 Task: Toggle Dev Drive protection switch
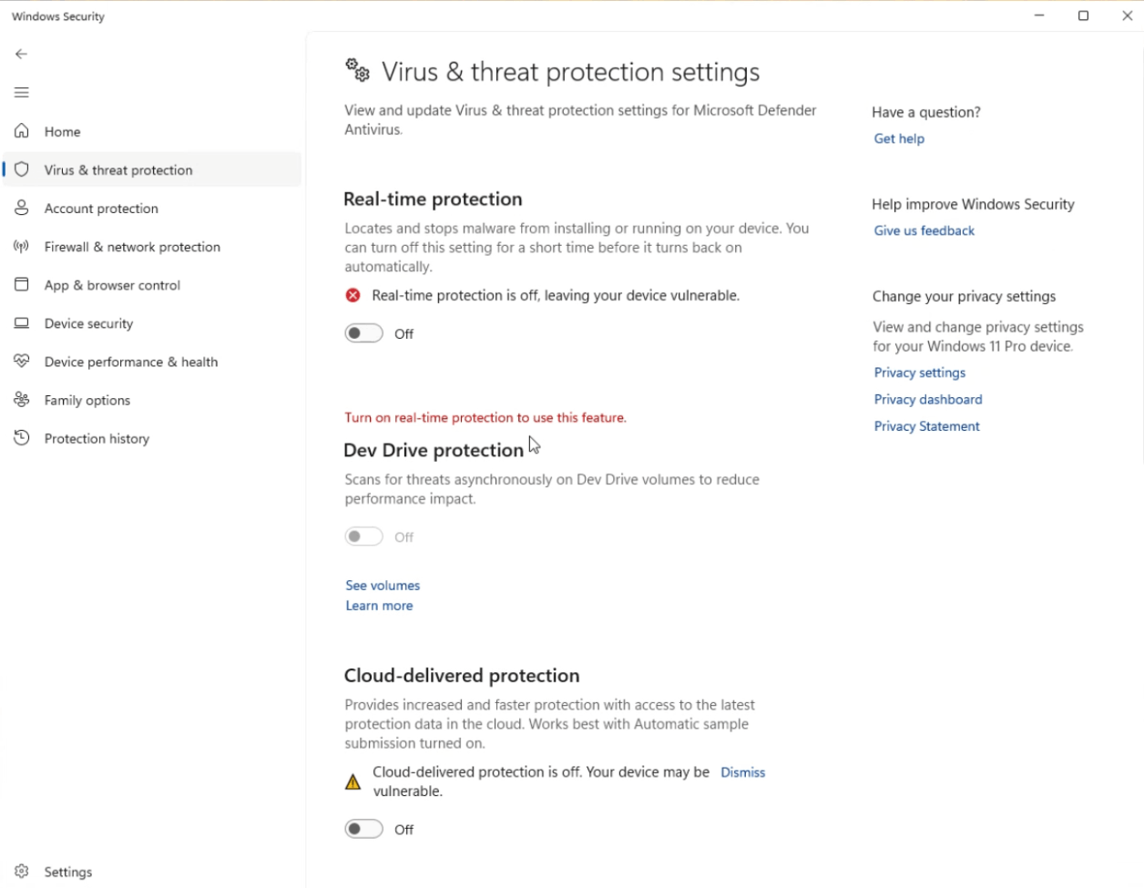pos(363,536)
